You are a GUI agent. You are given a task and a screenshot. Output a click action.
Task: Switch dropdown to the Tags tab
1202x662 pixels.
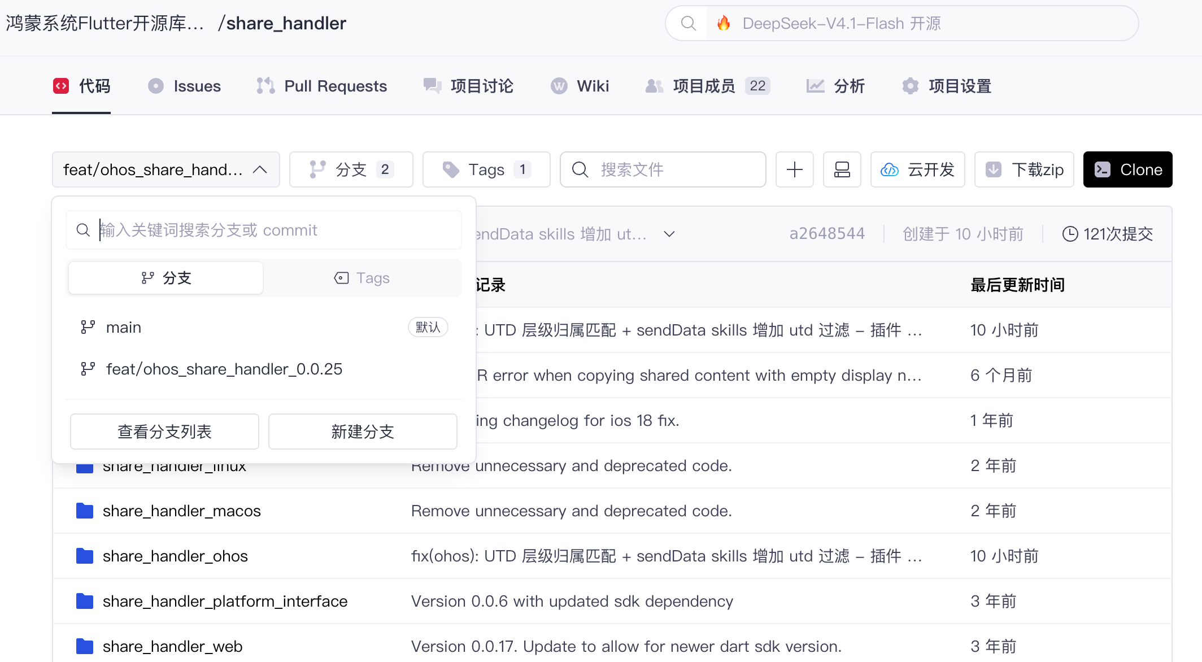click(x=362, y=278)
